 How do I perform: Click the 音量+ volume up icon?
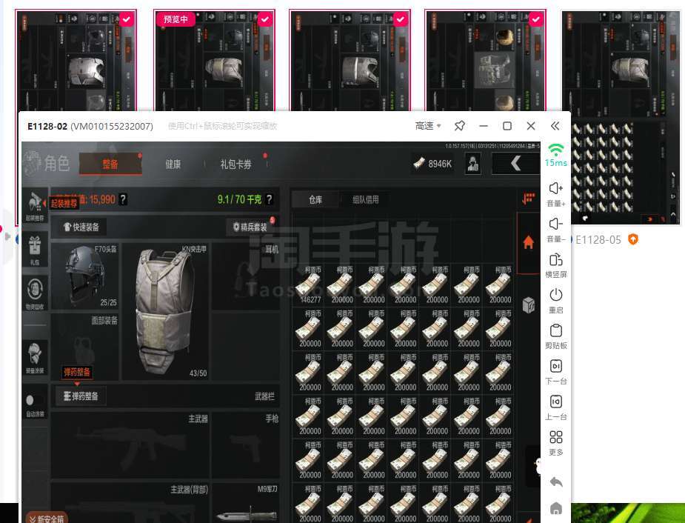pos(556,190)
